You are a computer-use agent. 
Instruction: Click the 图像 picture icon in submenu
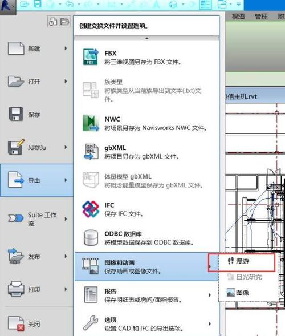231,293
